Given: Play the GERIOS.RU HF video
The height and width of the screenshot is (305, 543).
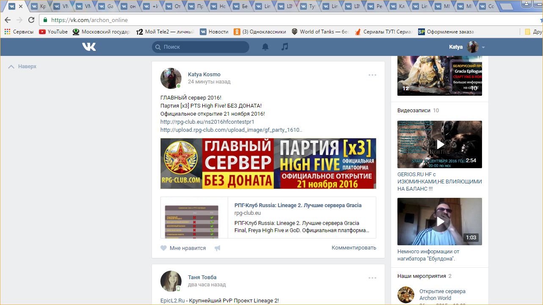Looking at the screenshot, I should [x=439, y=144].
